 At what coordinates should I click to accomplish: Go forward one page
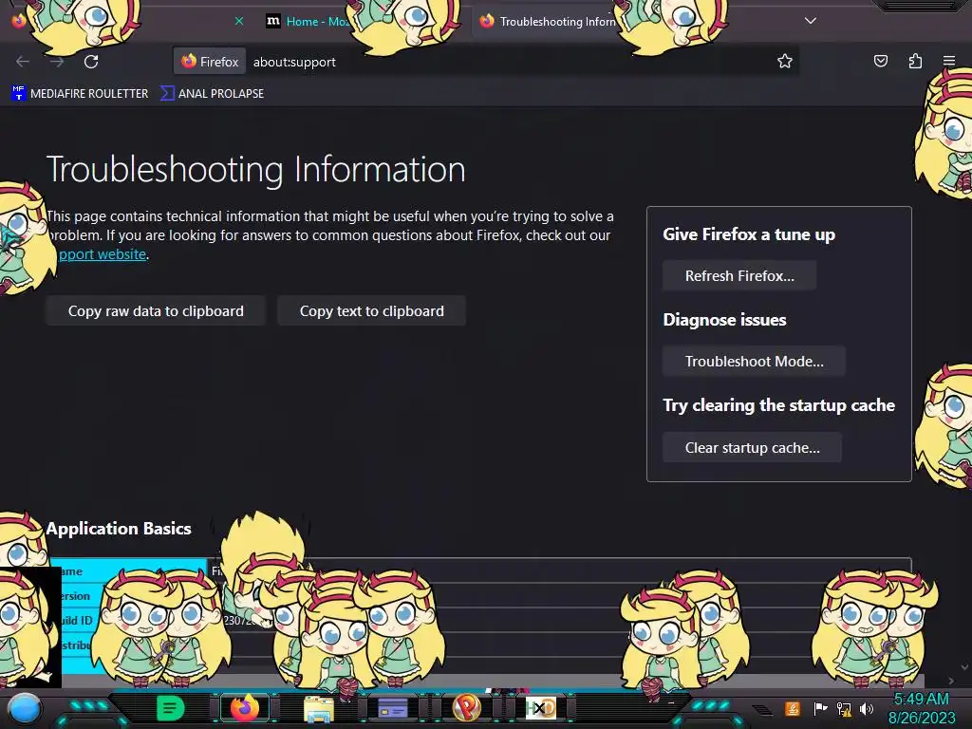pyautogui.click(x=57, y=62)
